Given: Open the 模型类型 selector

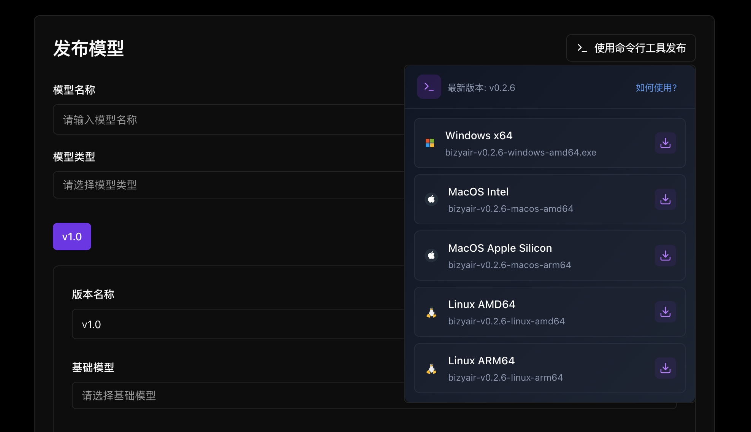Looking at the screenshot, I should (228, 185).
